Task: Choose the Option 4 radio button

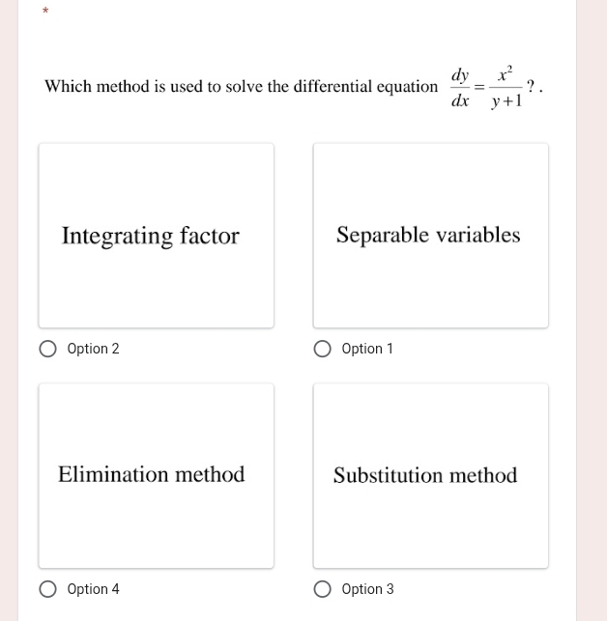Action: tap(48, 589)
